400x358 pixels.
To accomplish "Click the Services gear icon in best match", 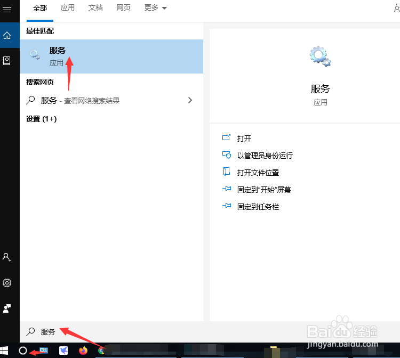I will (35, 54).
